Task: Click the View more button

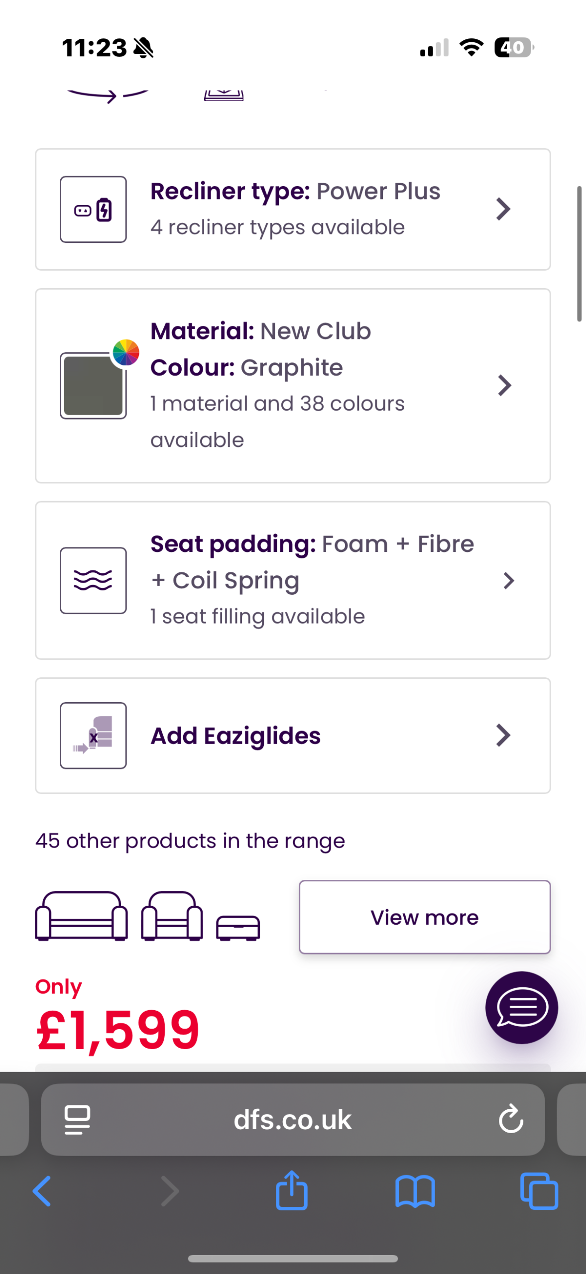Action: [x=424, y=917]
